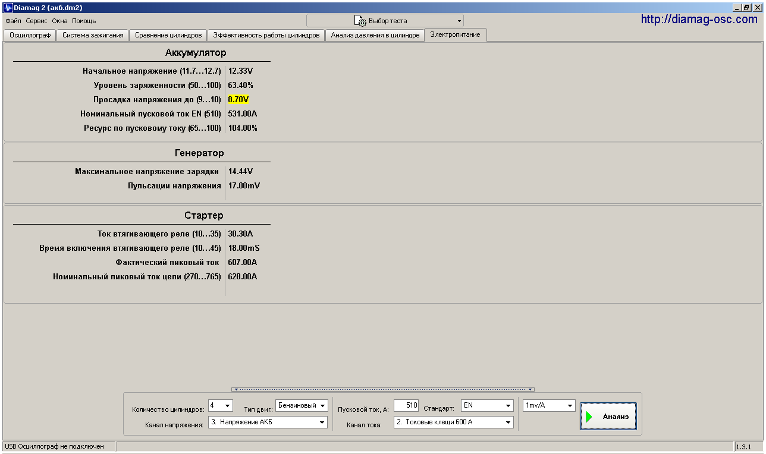The image size is (766, 454).
Task: Collapse the settings panel splitter bar
Action: (382, 389)
